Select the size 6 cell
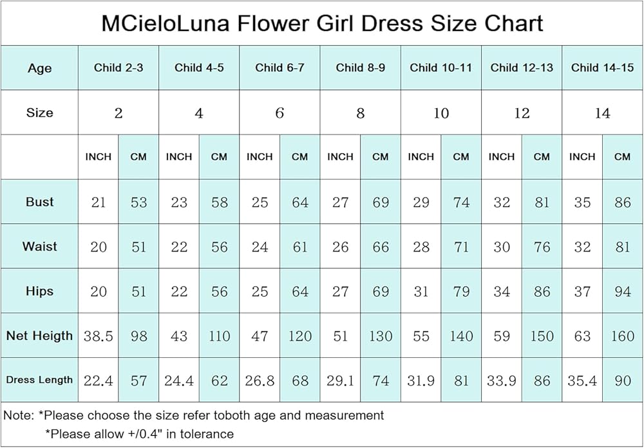This screenshot has height=448, width=644. 279,113
